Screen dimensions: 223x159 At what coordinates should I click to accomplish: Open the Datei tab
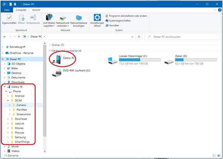pos(7,10)
